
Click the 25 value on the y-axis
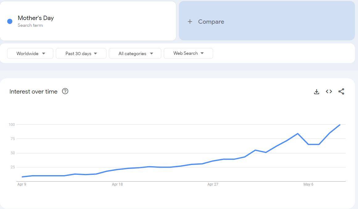[13, 167]
